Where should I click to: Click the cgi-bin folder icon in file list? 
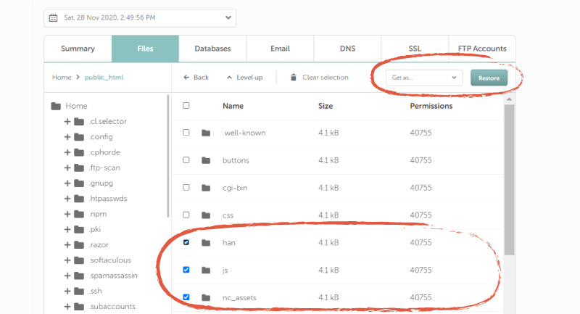(x=206, y=188)
